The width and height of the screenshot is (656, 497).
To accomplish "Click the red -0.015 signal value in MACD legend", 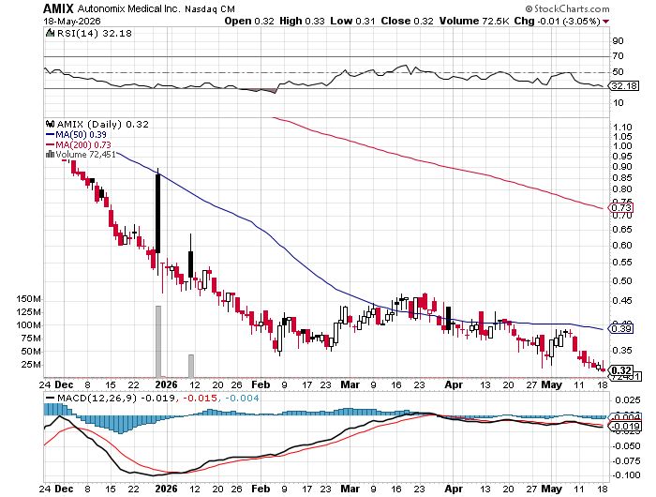I will click(200, 398).
